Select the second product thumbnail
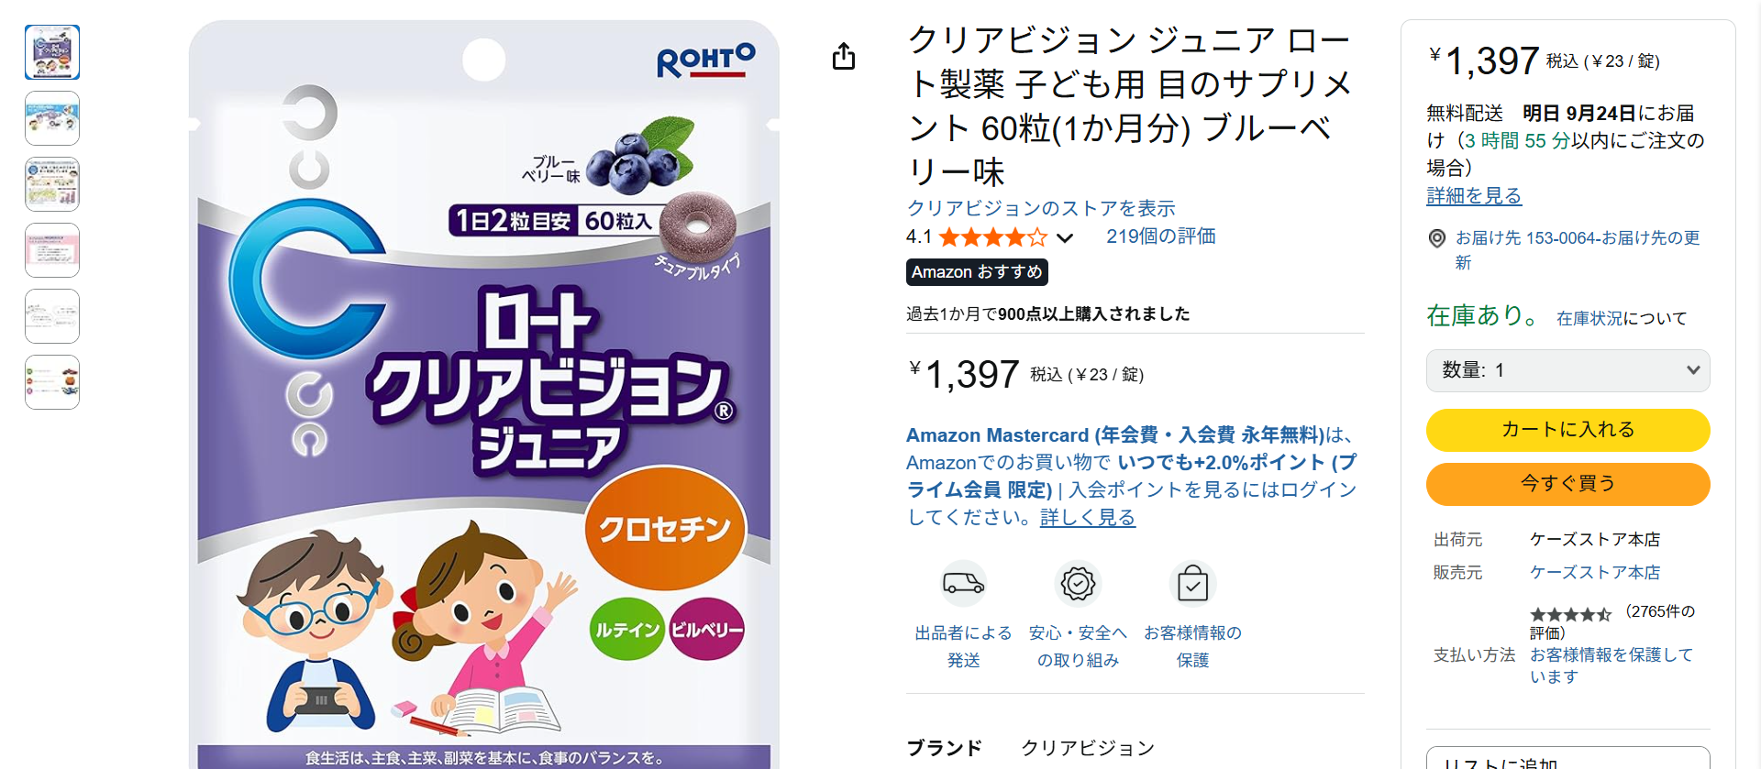This screenshot has height=769, width=1761. click(52, 118)
